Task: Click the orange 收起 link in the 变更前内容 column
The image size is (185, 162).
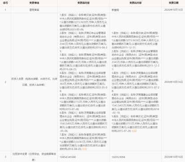Action: click(85, 149)
